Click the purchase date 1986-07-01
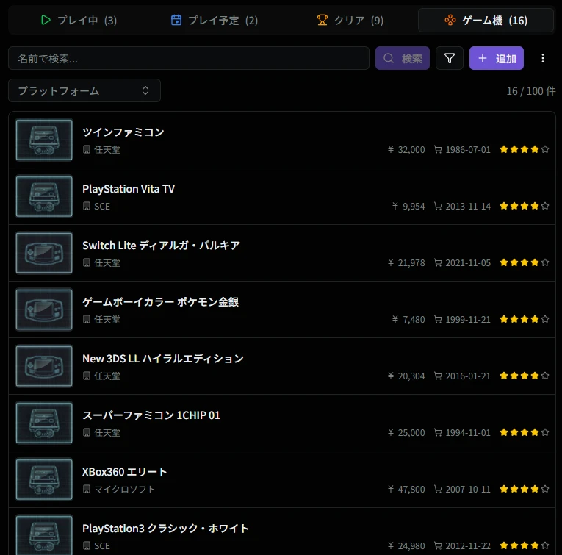 tap(468, 150)
